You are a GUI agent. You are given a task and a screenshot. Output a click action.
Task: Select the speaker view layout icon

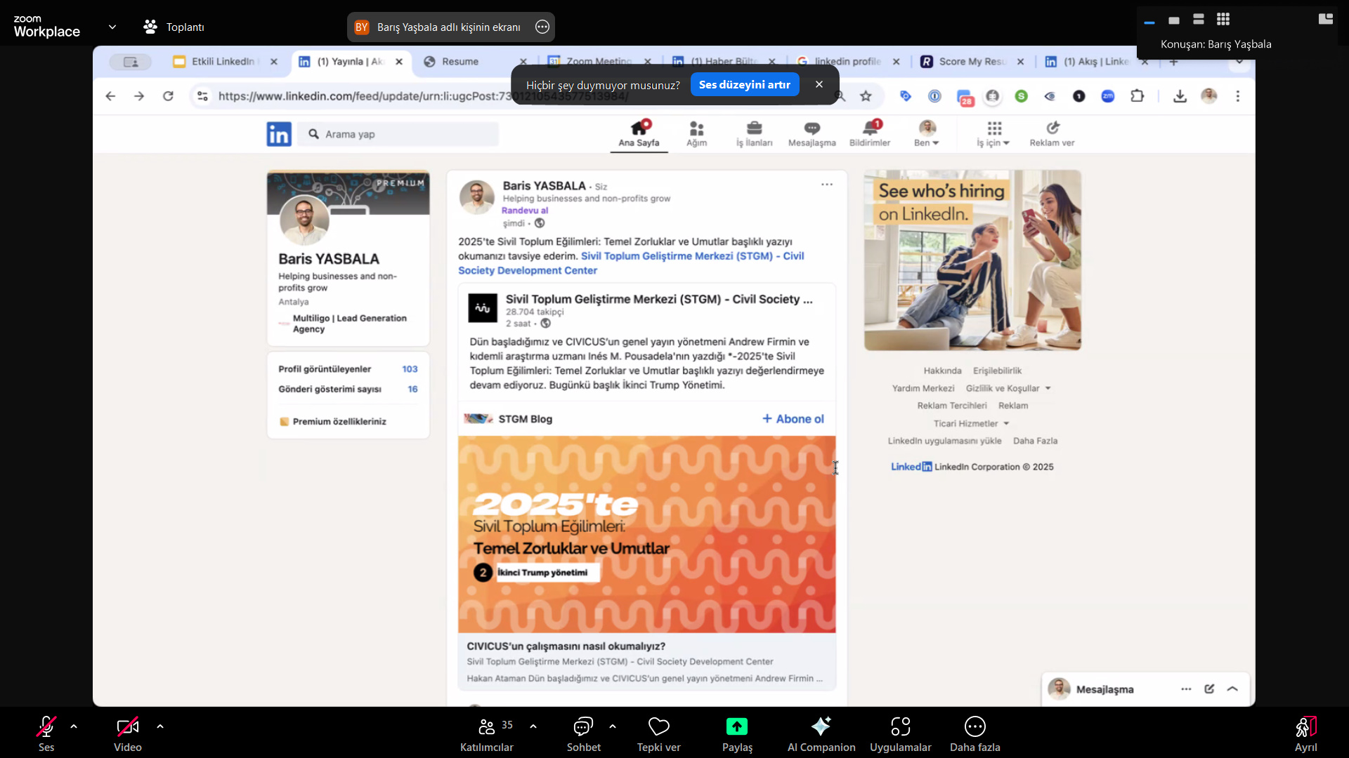[x=1199, y=19]
